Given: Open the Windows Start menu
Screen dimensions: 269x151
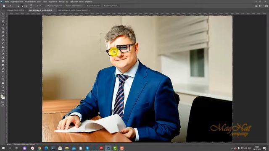Looking at the screenshot, I should pyautogui.click(x=3, y=148).
